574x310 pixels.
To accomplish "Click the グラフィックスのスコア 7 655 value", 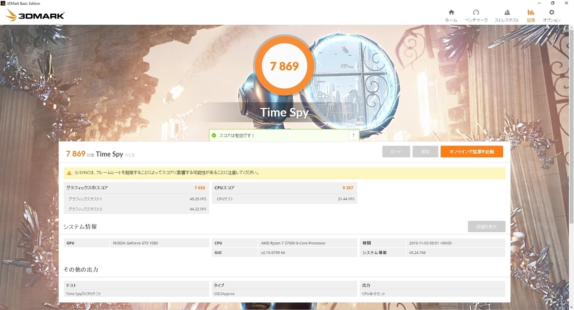I will [x=199, y=188].
